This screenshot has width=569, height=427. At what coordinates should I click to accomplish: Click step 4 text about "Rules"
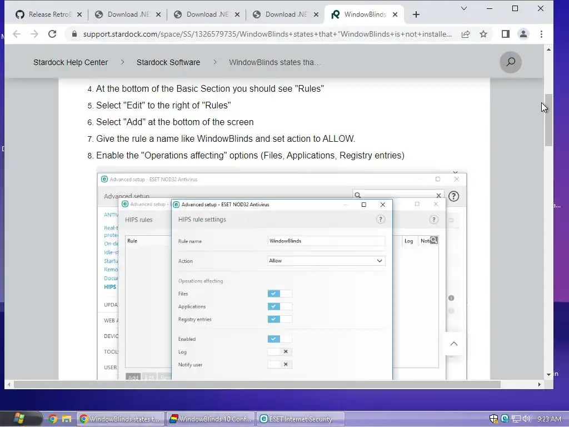[x=209, y=88]
